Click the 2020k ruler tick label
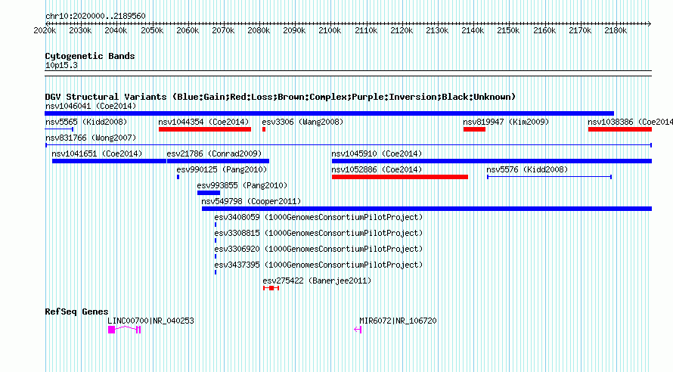 [45, 30]
